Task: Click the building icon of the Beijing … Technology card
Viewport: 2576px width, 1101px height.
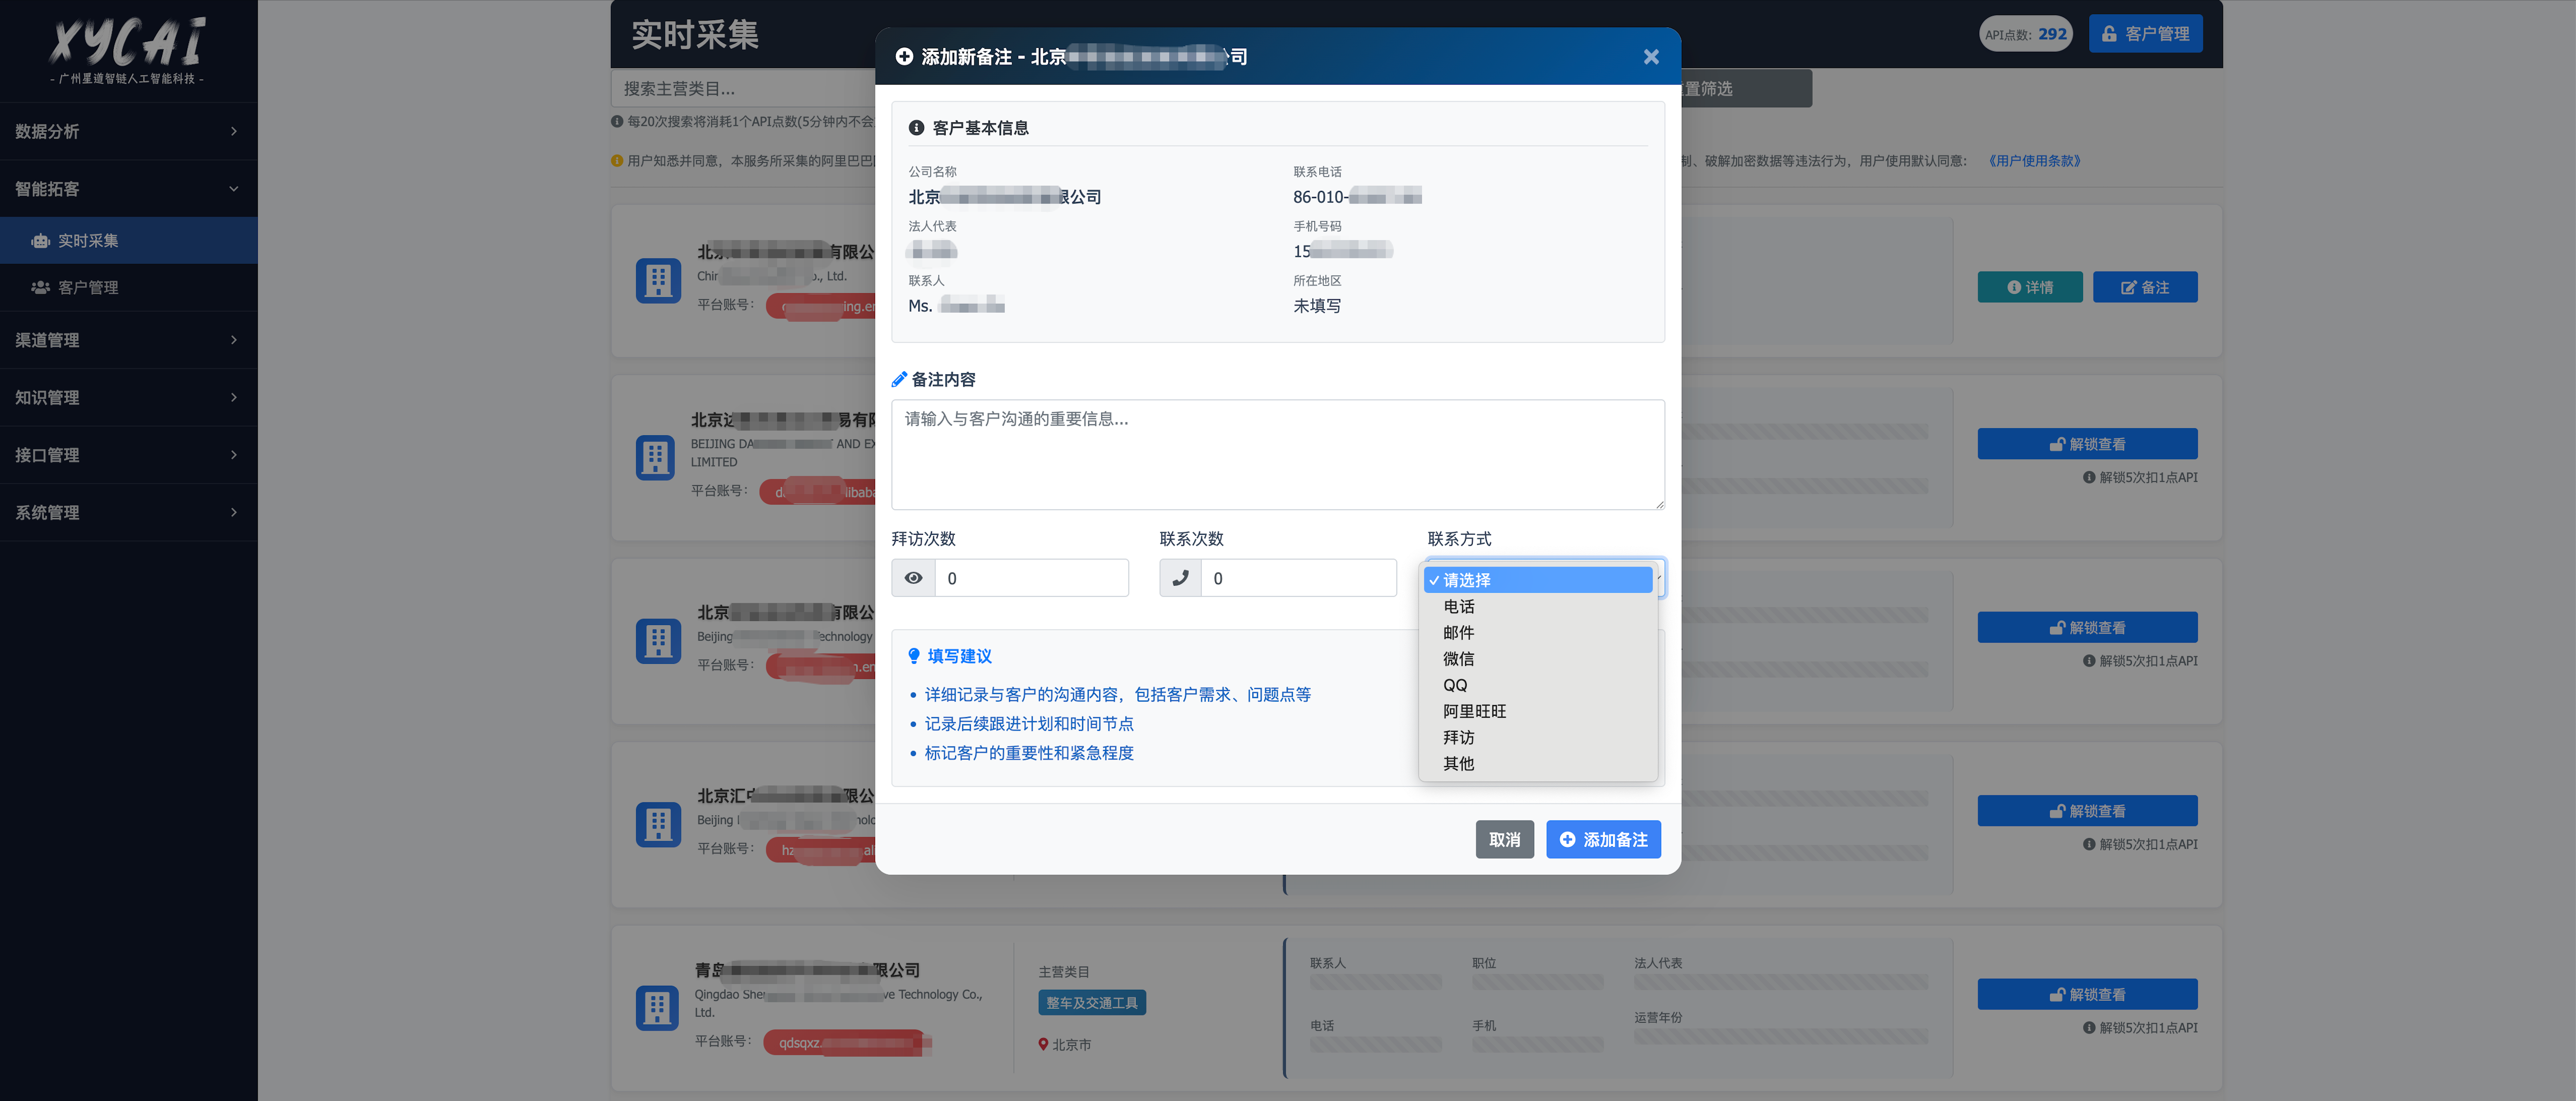Action: click(x=658, y=641)
